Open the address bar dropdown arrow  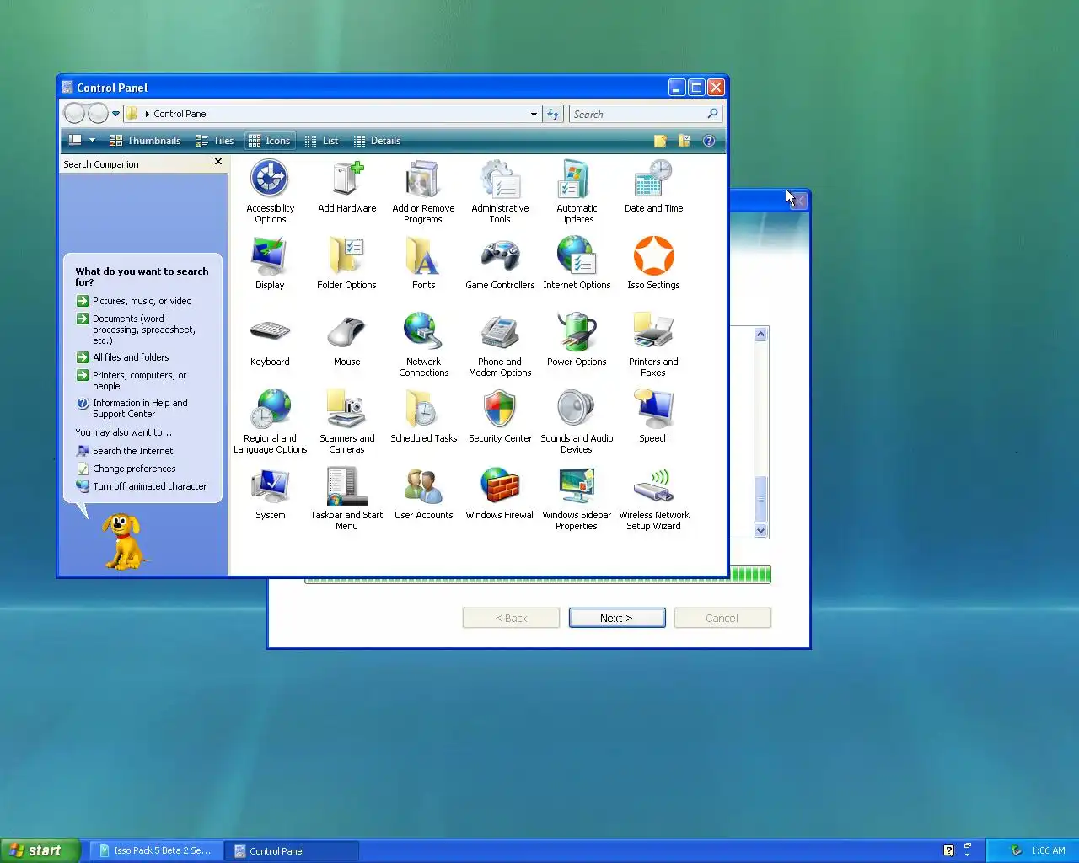tap(534, 115)
